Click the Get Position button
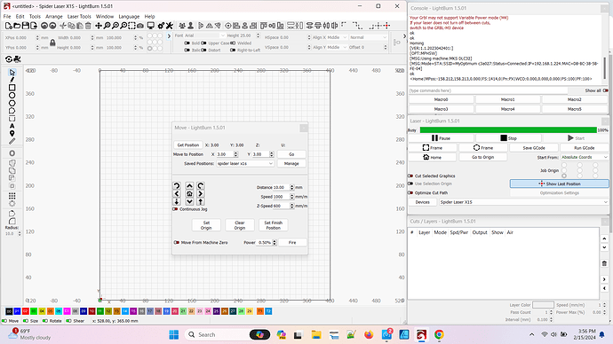613x344 pixels. tap(188, 145)
